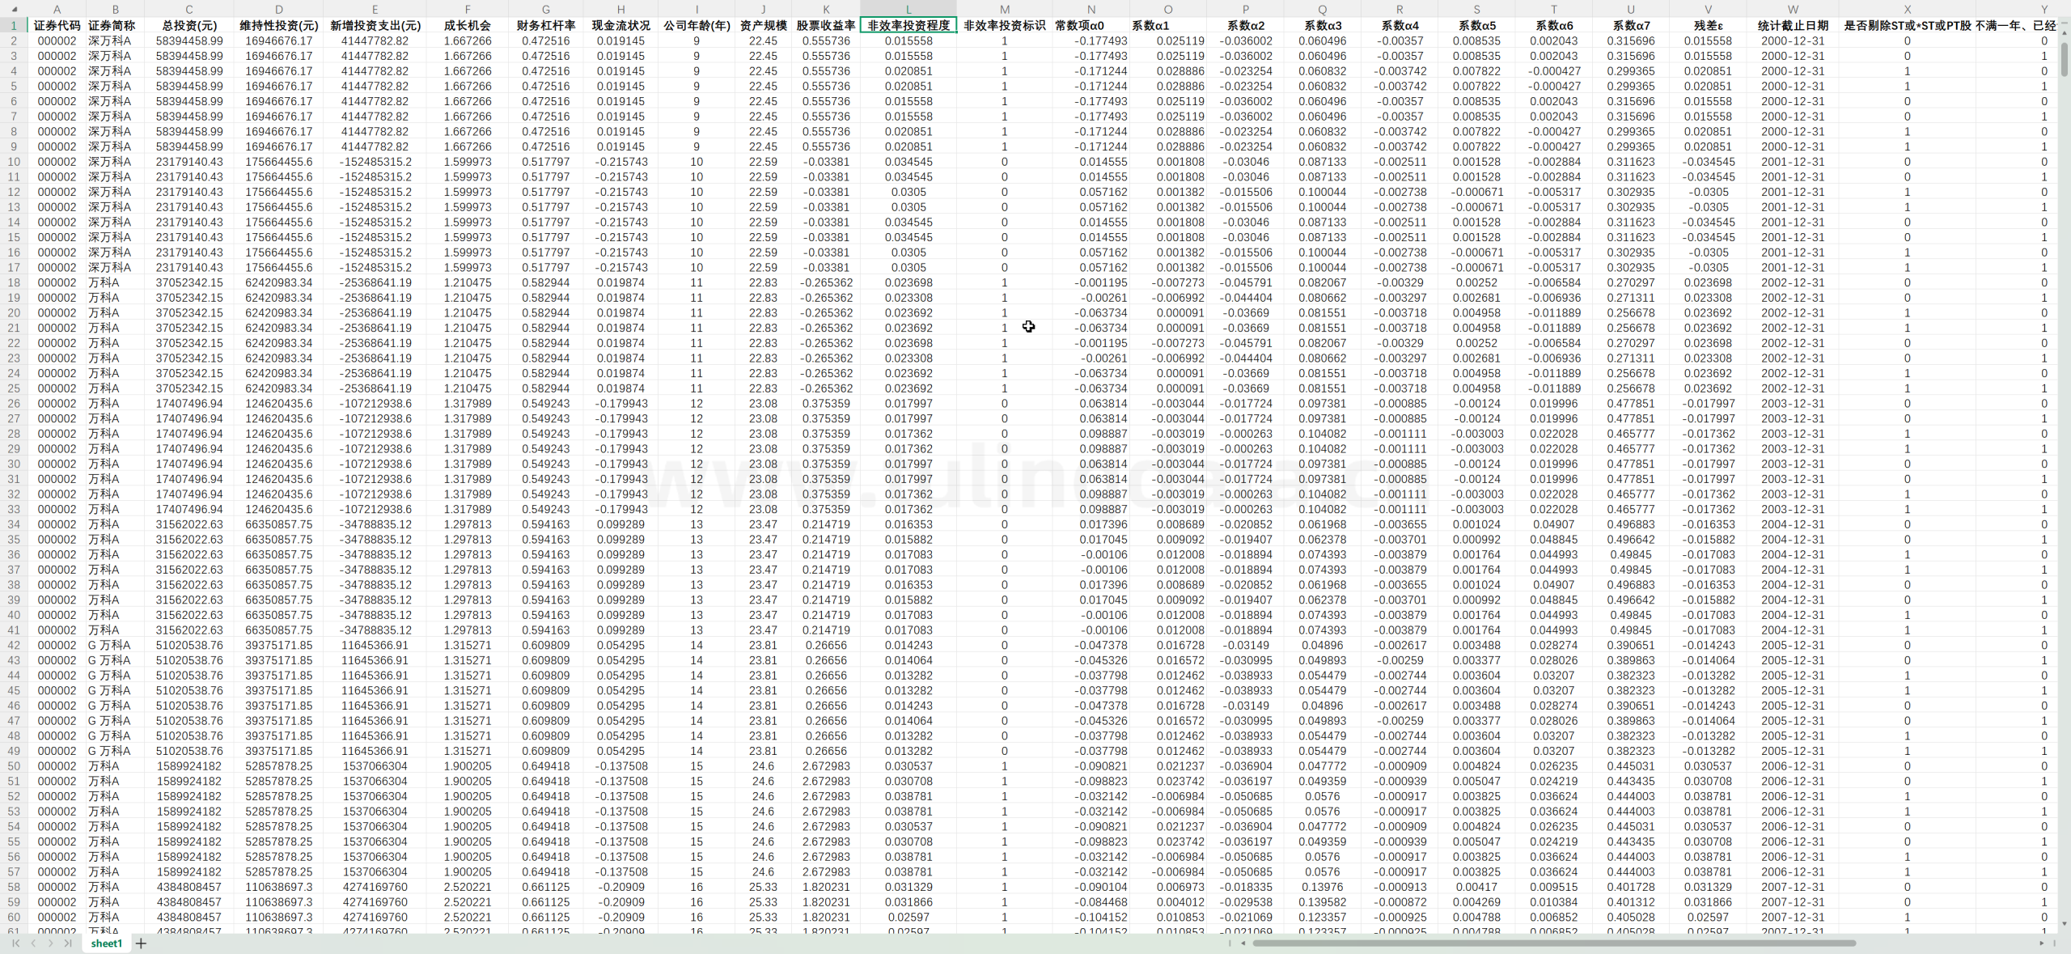
Task: Select row 10 via its row number
Action: 14,162
